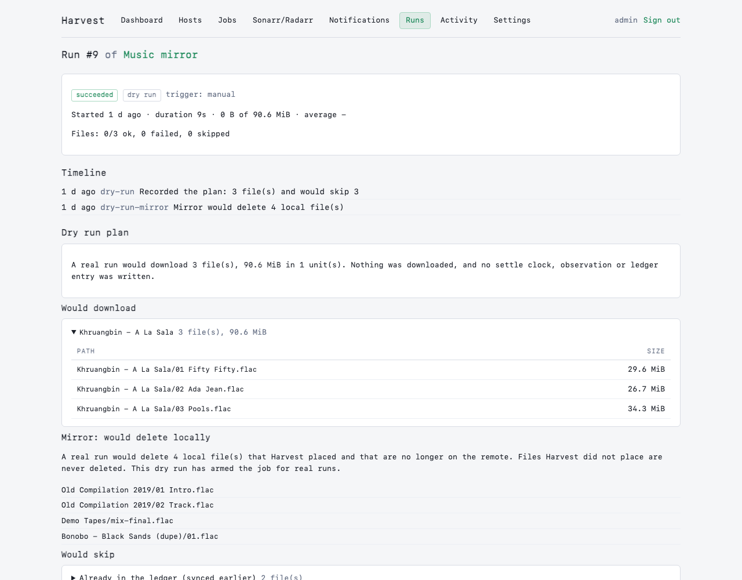The width and height of the screenshot is (742, 580).
Task: Click the 34.3 MiB size cell
Action: point(646,409)
